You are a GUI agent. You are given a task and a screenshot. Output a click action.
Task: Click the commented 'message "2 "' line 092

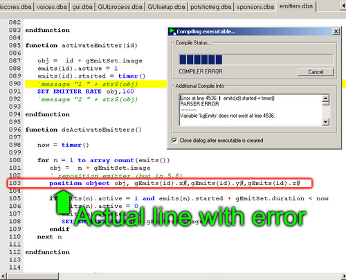[88, 100]
